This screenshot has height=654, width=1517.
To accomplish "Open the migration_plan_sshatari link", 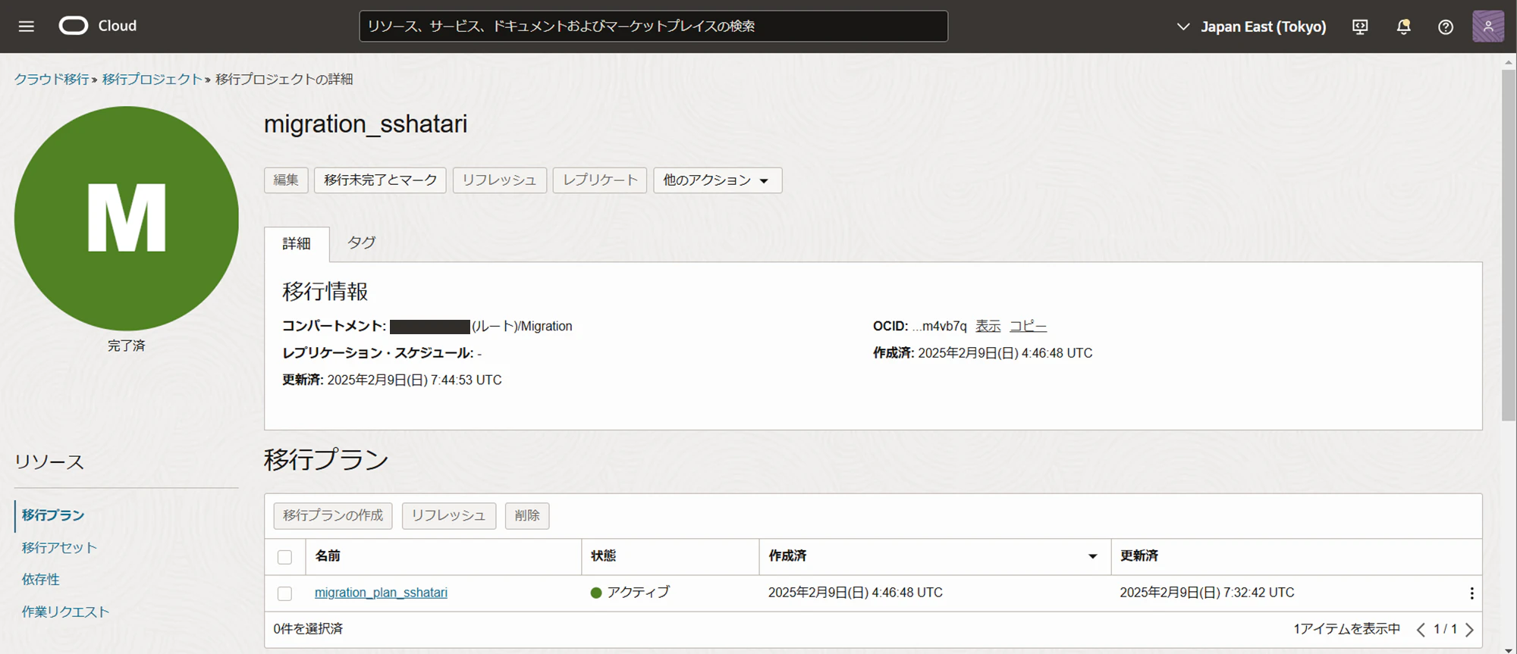I will pos(381,593).
